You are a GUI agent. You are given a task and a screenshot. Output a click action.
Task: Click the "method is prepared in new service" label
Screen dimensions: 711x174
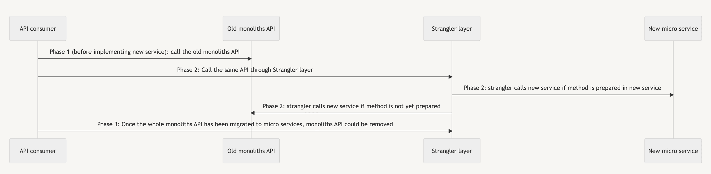click(x=562, y=88)
